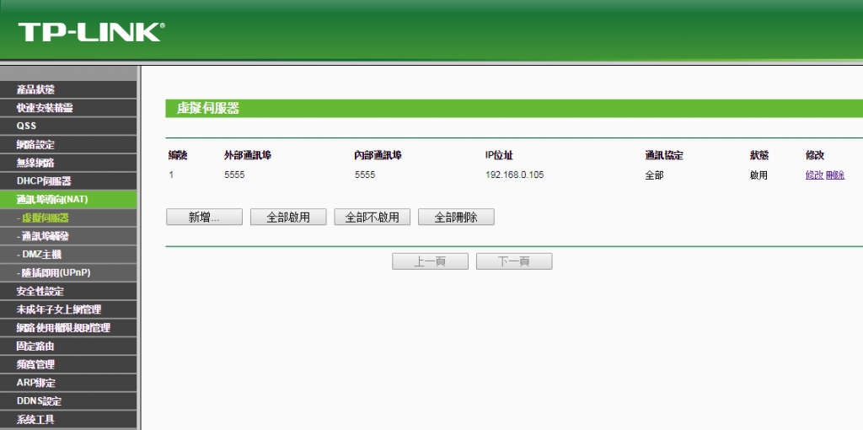The width and height of the screenshot is (863, 430).
Task: Select 通訊埠導向(NAT) menu item
Action: point(68,199)
